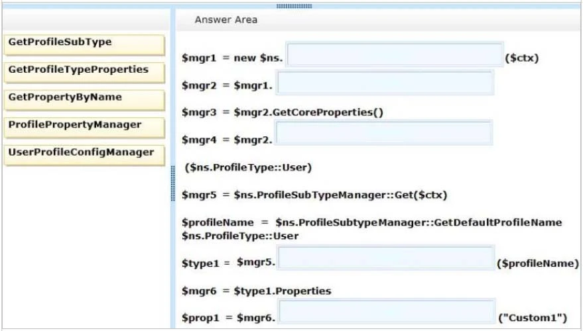Click the '$mgr6 = $type1.Properties' line
583x331 pixels.
pos(256,291)
